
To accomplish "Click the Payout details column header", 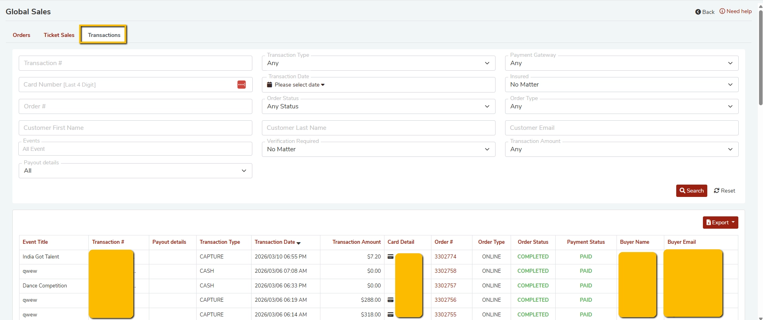I will [x=169, y=242].
